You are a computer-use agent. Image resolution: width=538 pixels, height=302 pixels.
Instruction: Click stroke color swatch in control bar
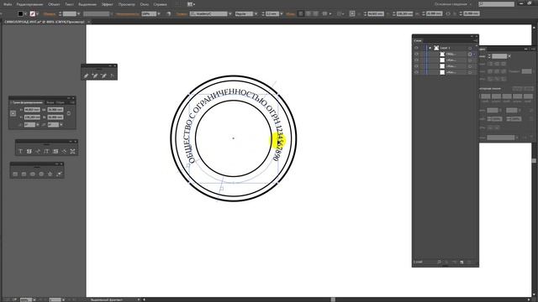coord(32,14)
